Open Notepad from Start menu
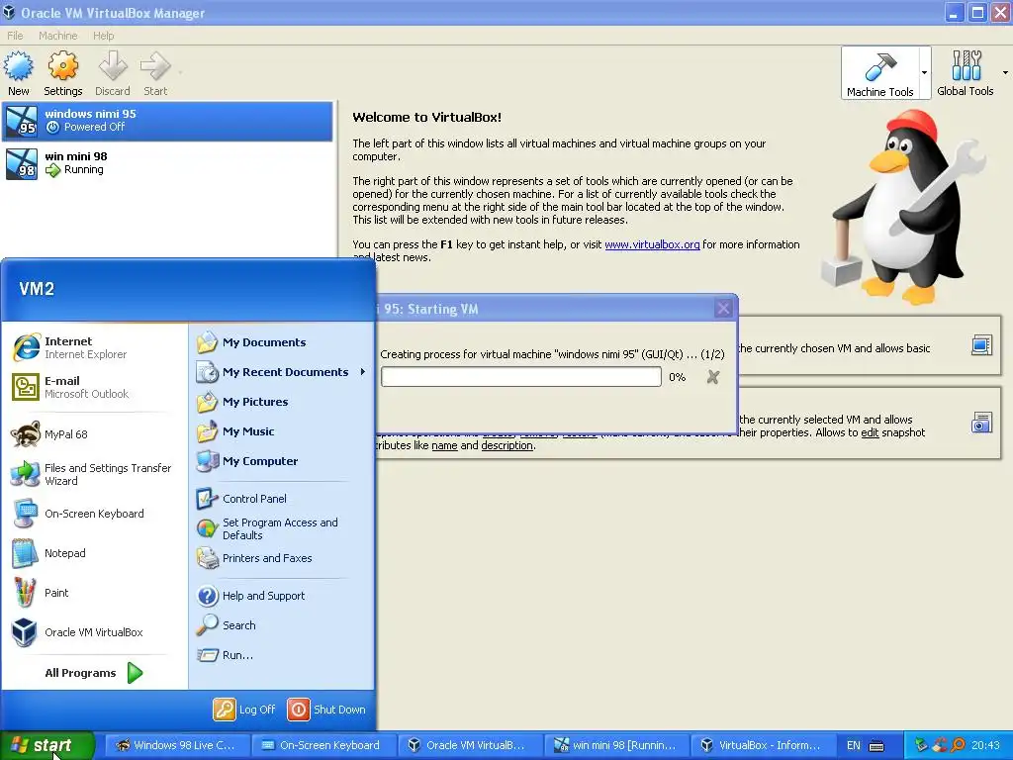Image resolution: width=1013 pixels, height=760 pixels. pyautogui.click(x=94, y=553)
